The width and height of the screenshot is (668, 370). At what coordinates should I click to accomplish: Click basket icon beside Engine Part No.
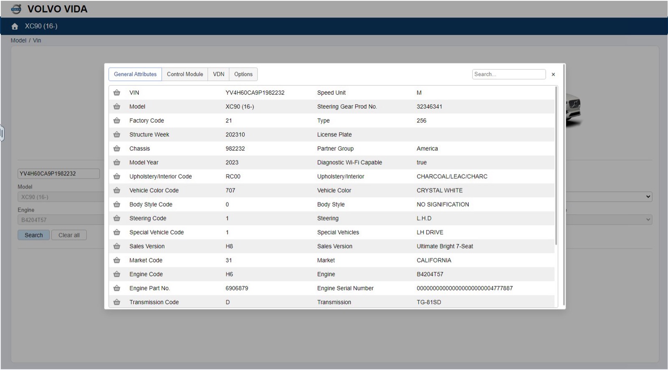[117, 288]
